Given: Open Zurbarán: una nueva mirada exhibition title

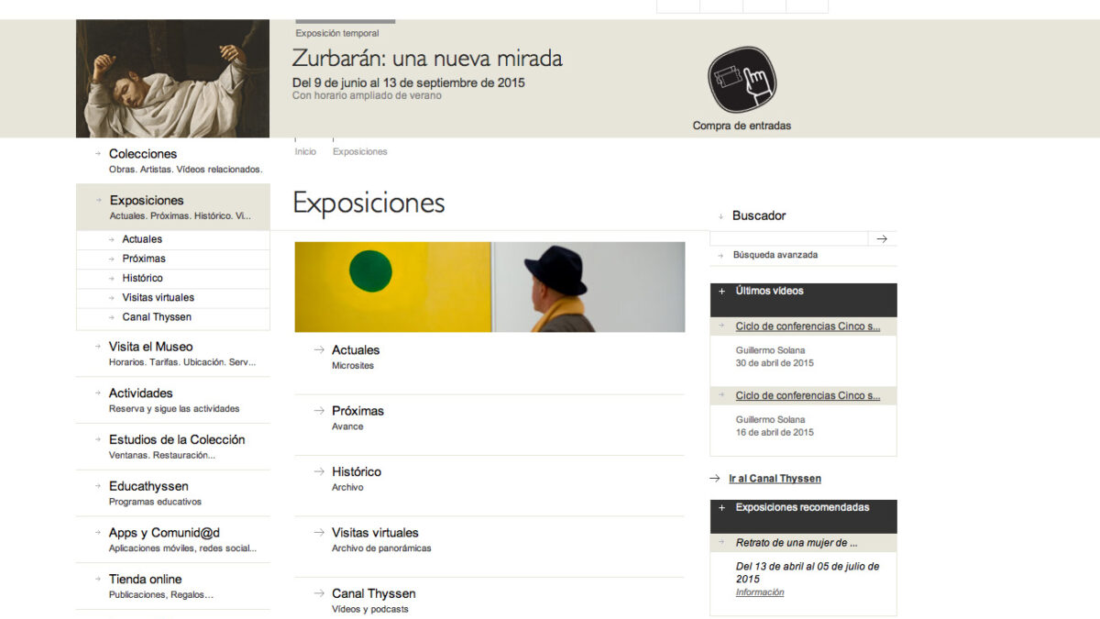Looking at the screenshot, I should [427, 59].
